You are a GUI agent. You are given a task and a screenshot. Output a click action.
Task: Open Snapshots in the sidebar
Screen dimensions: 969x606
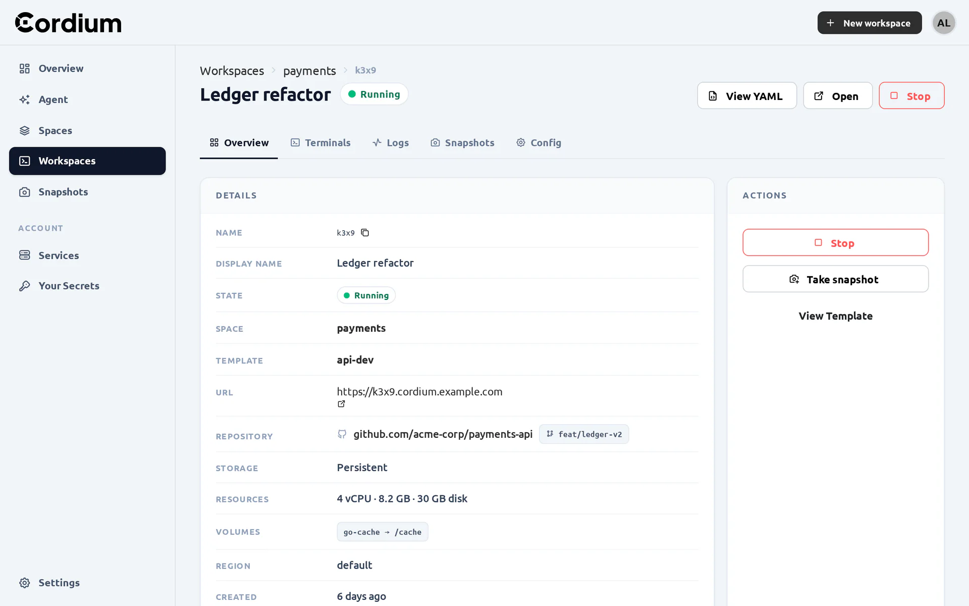point(87,192)
